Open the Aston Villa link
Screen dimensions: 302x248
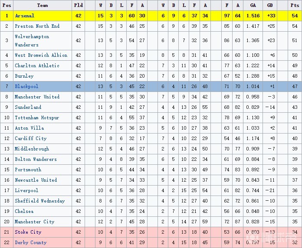pos(30,128)
